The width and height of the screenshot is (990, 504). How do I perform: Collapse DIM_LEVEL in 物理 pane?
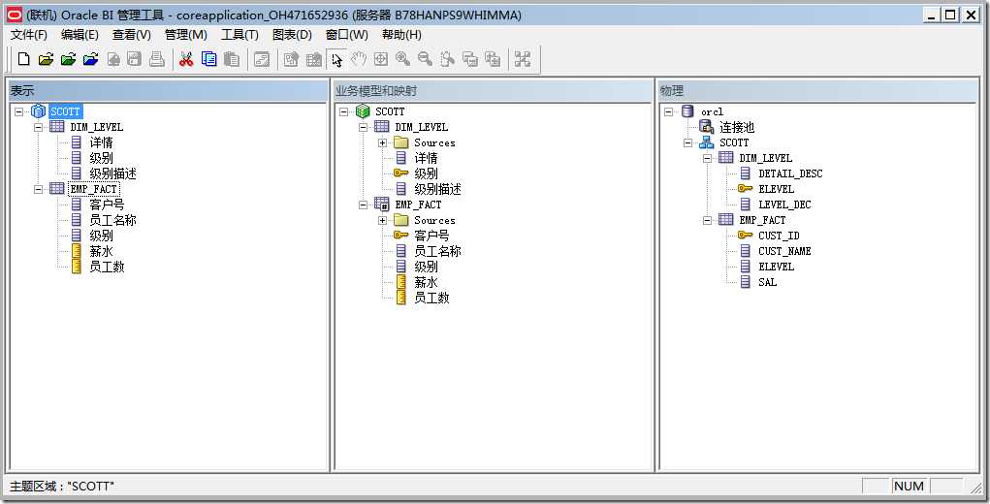click(x=708, y=158)
